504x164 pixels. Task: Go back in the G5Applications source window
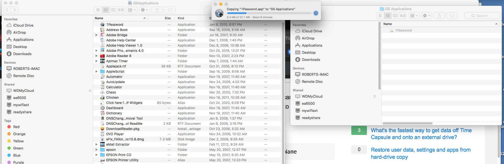coord(7,10)
